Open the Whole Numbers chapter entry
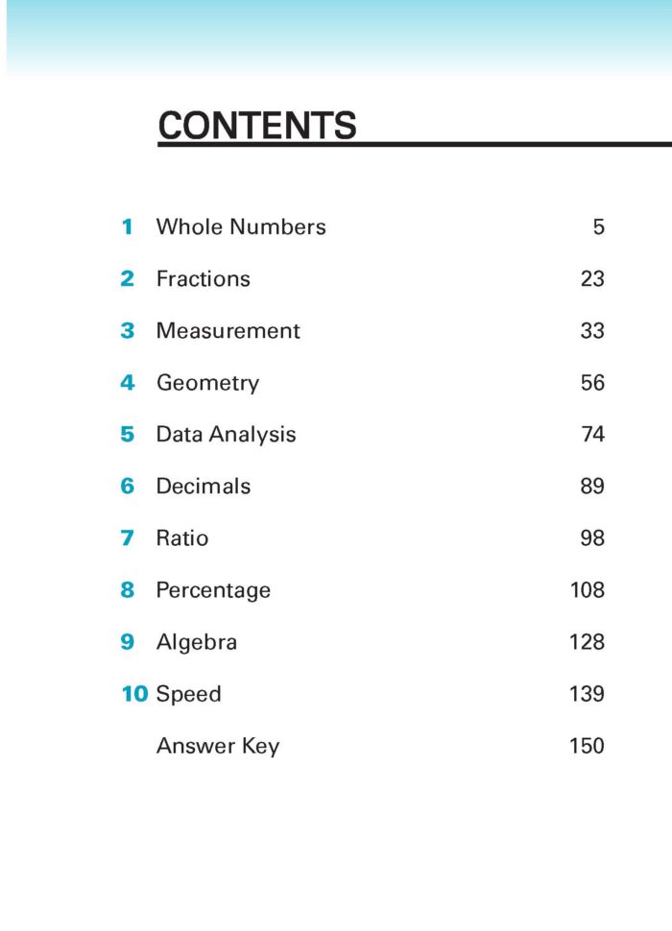The height and width of the screenshot is (931, 672). 241,227
